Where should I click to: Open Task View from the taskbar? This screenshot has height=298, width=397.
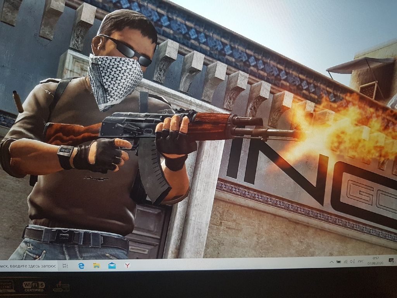click(x=65, y=266)
